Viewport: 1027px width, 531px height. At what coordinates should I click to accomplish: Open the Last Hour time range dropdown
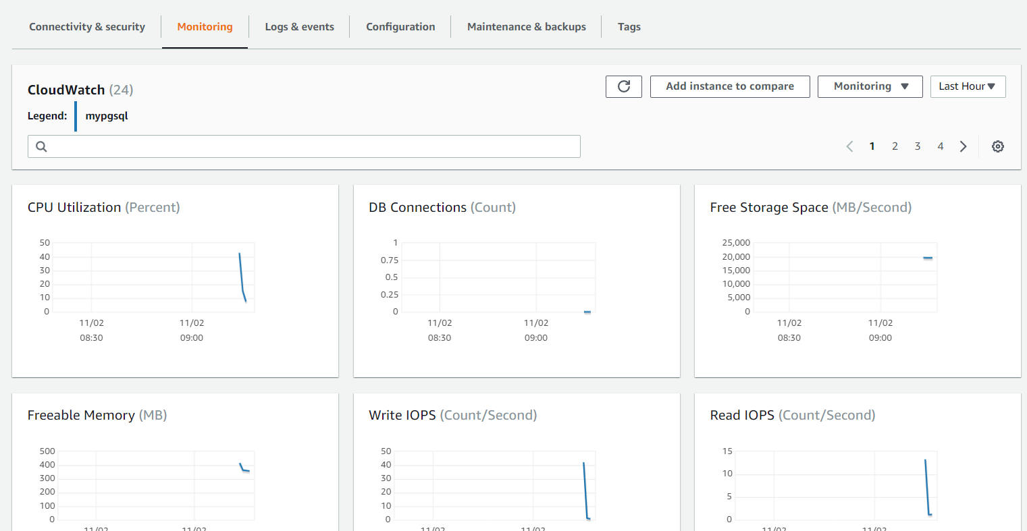[968, 86]
